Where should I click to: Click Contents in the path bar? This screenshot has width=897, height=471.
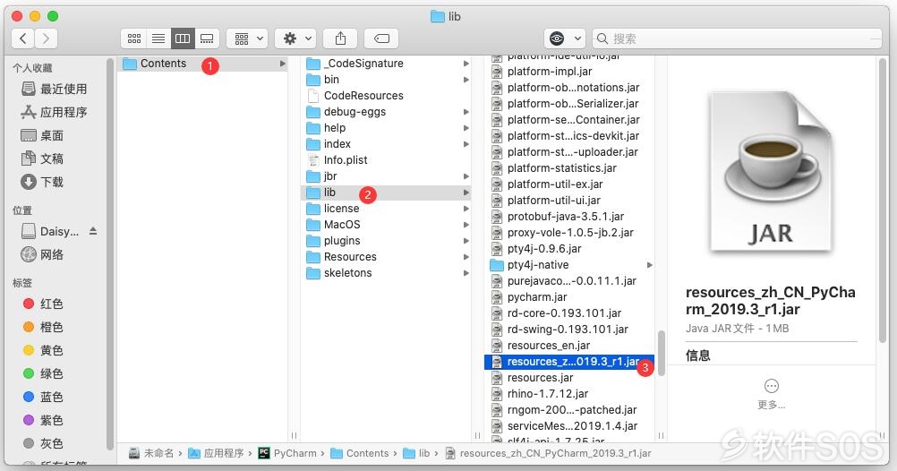360,453
